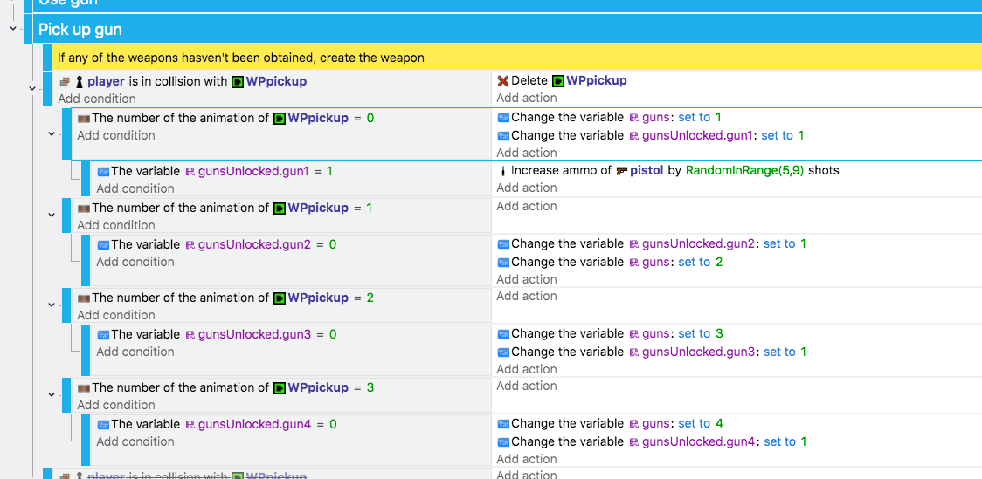Click variable icon of guns set to 2 action

503,262
